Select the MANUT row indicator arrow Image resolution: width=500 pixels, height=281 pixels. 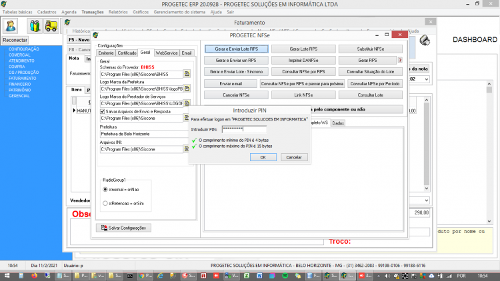(x=74, y=111)
